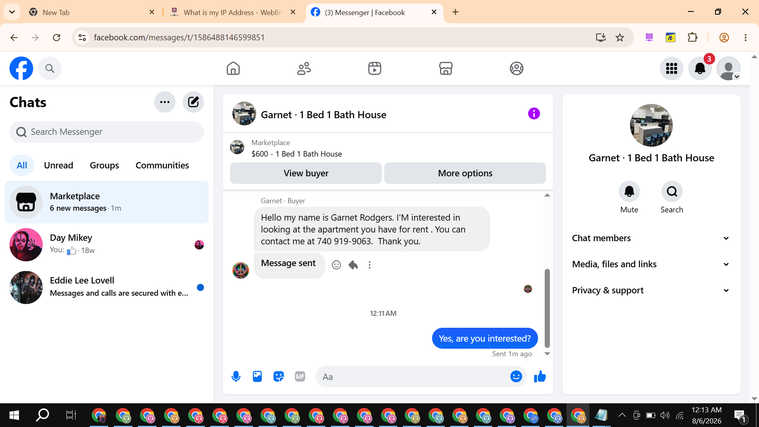Screen dimensions: 759x427
Task: Open the notifications bell with 3 badge
Action: pyautogui.click(x=700, y=68)
